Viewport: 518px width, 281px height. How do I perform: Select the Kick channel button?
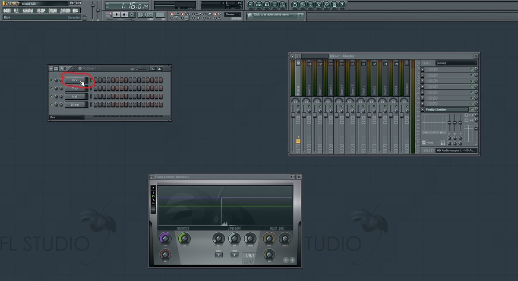coord(75,80)
